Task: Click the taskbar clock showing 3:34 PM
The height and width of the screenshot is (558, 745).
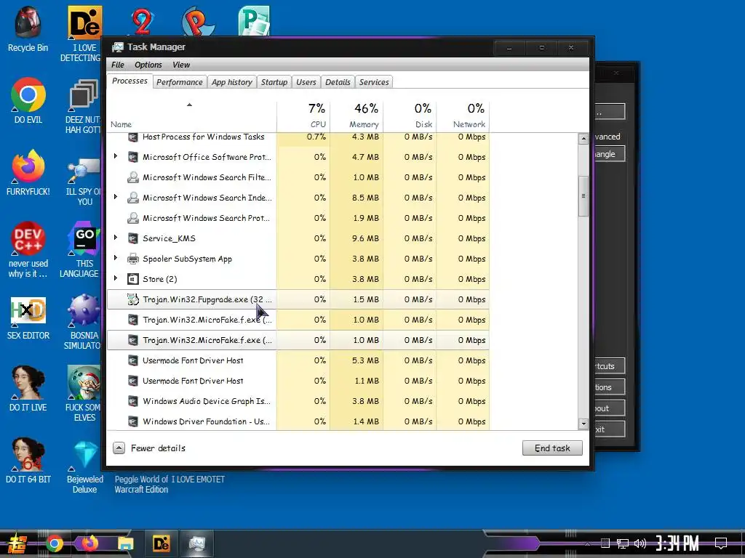Action: pos(677,543)
